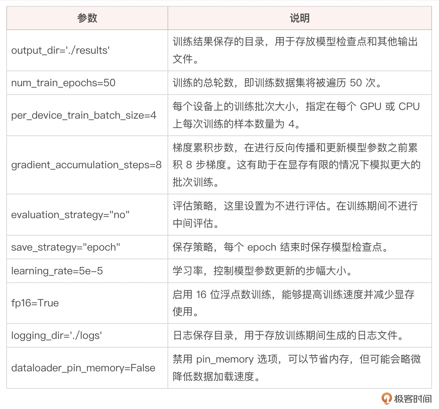Select the fp16=True cell
Image resolution: width=439 pixels, height=409 pixels.
click(x=35, y=303)
